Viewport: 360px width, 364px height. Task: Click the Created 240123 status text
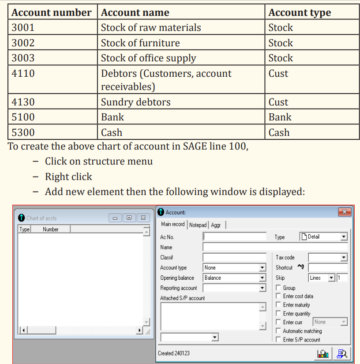tap(174, 353)
